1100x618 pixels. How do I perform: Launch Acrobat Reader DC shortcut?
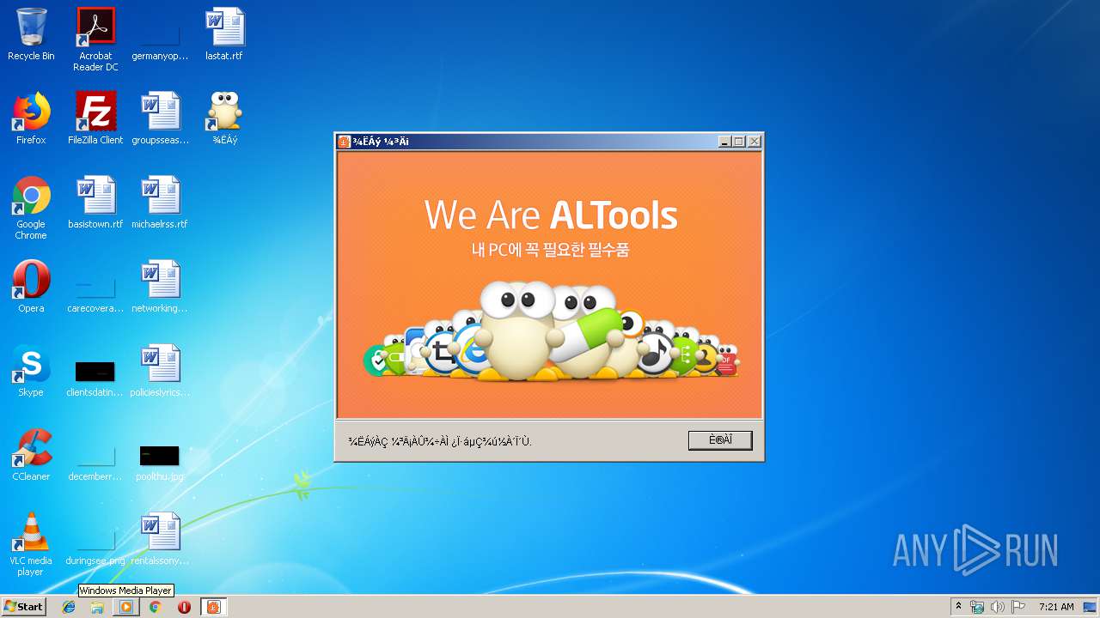[x=95, y=39]
